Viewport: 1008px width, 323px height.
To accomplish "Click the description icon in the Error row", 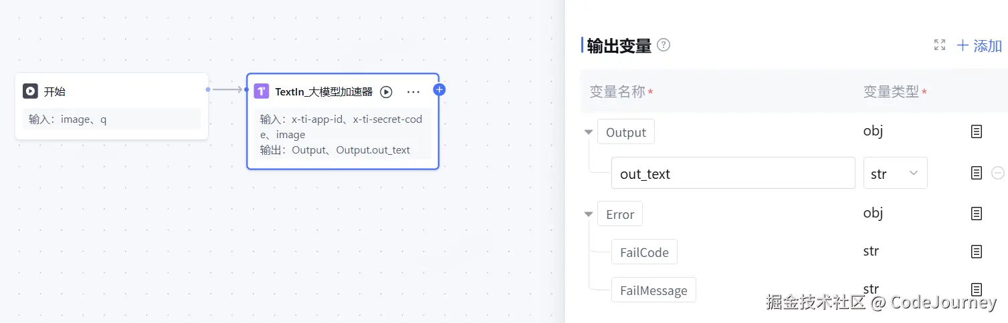I will pos(977,214).
